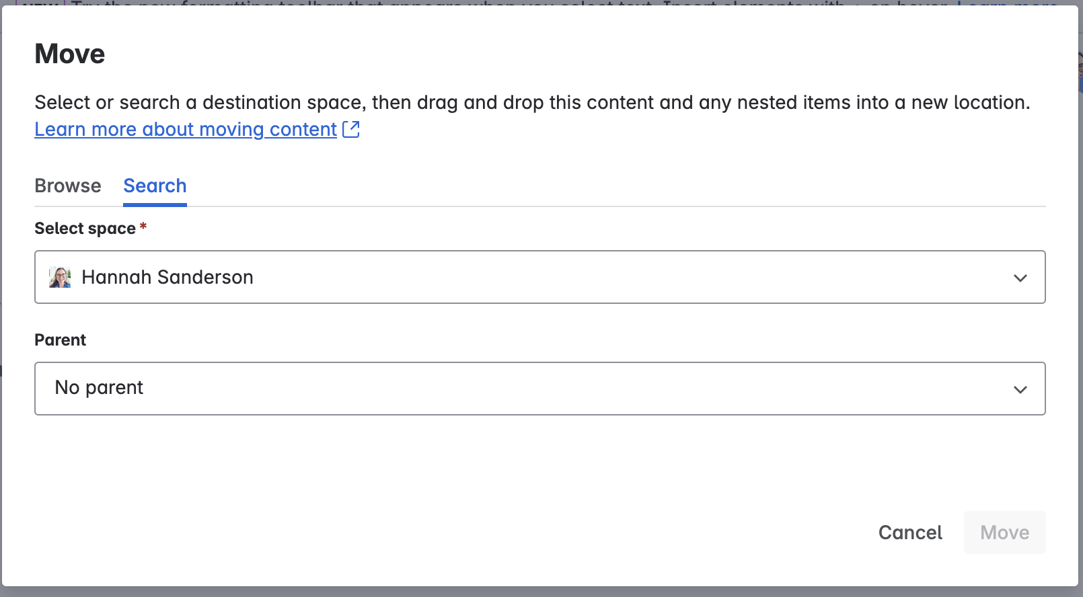Expand the Parent dropdown chevron
This screenshot has height=597, width=1083.
tap(1020, 389)
